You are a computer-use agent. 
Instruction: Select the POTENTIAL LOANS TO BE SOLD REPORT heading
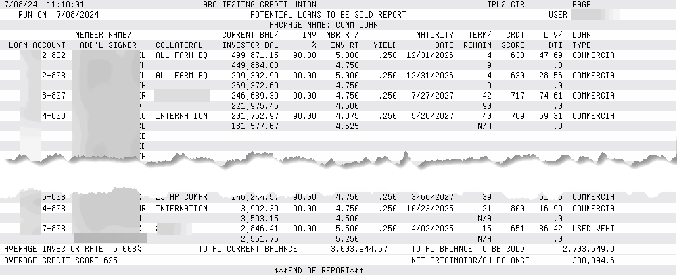(328, 14)
